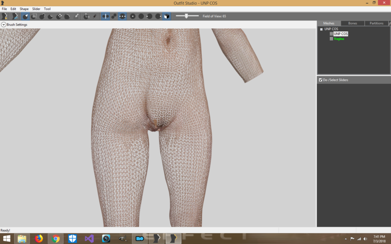Open Windows Defender shield taskbar icon
The image size is (391, 244).
[x=72, y=239]
